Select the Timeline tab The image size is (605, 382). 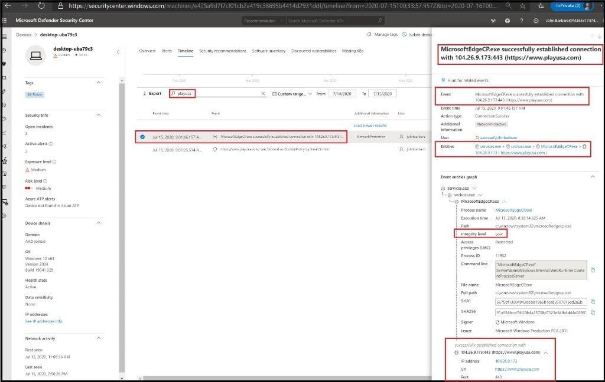(186, 51)
